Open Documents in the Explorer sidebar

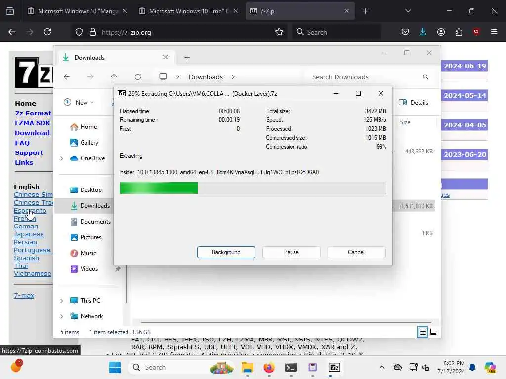click(90, 222)
